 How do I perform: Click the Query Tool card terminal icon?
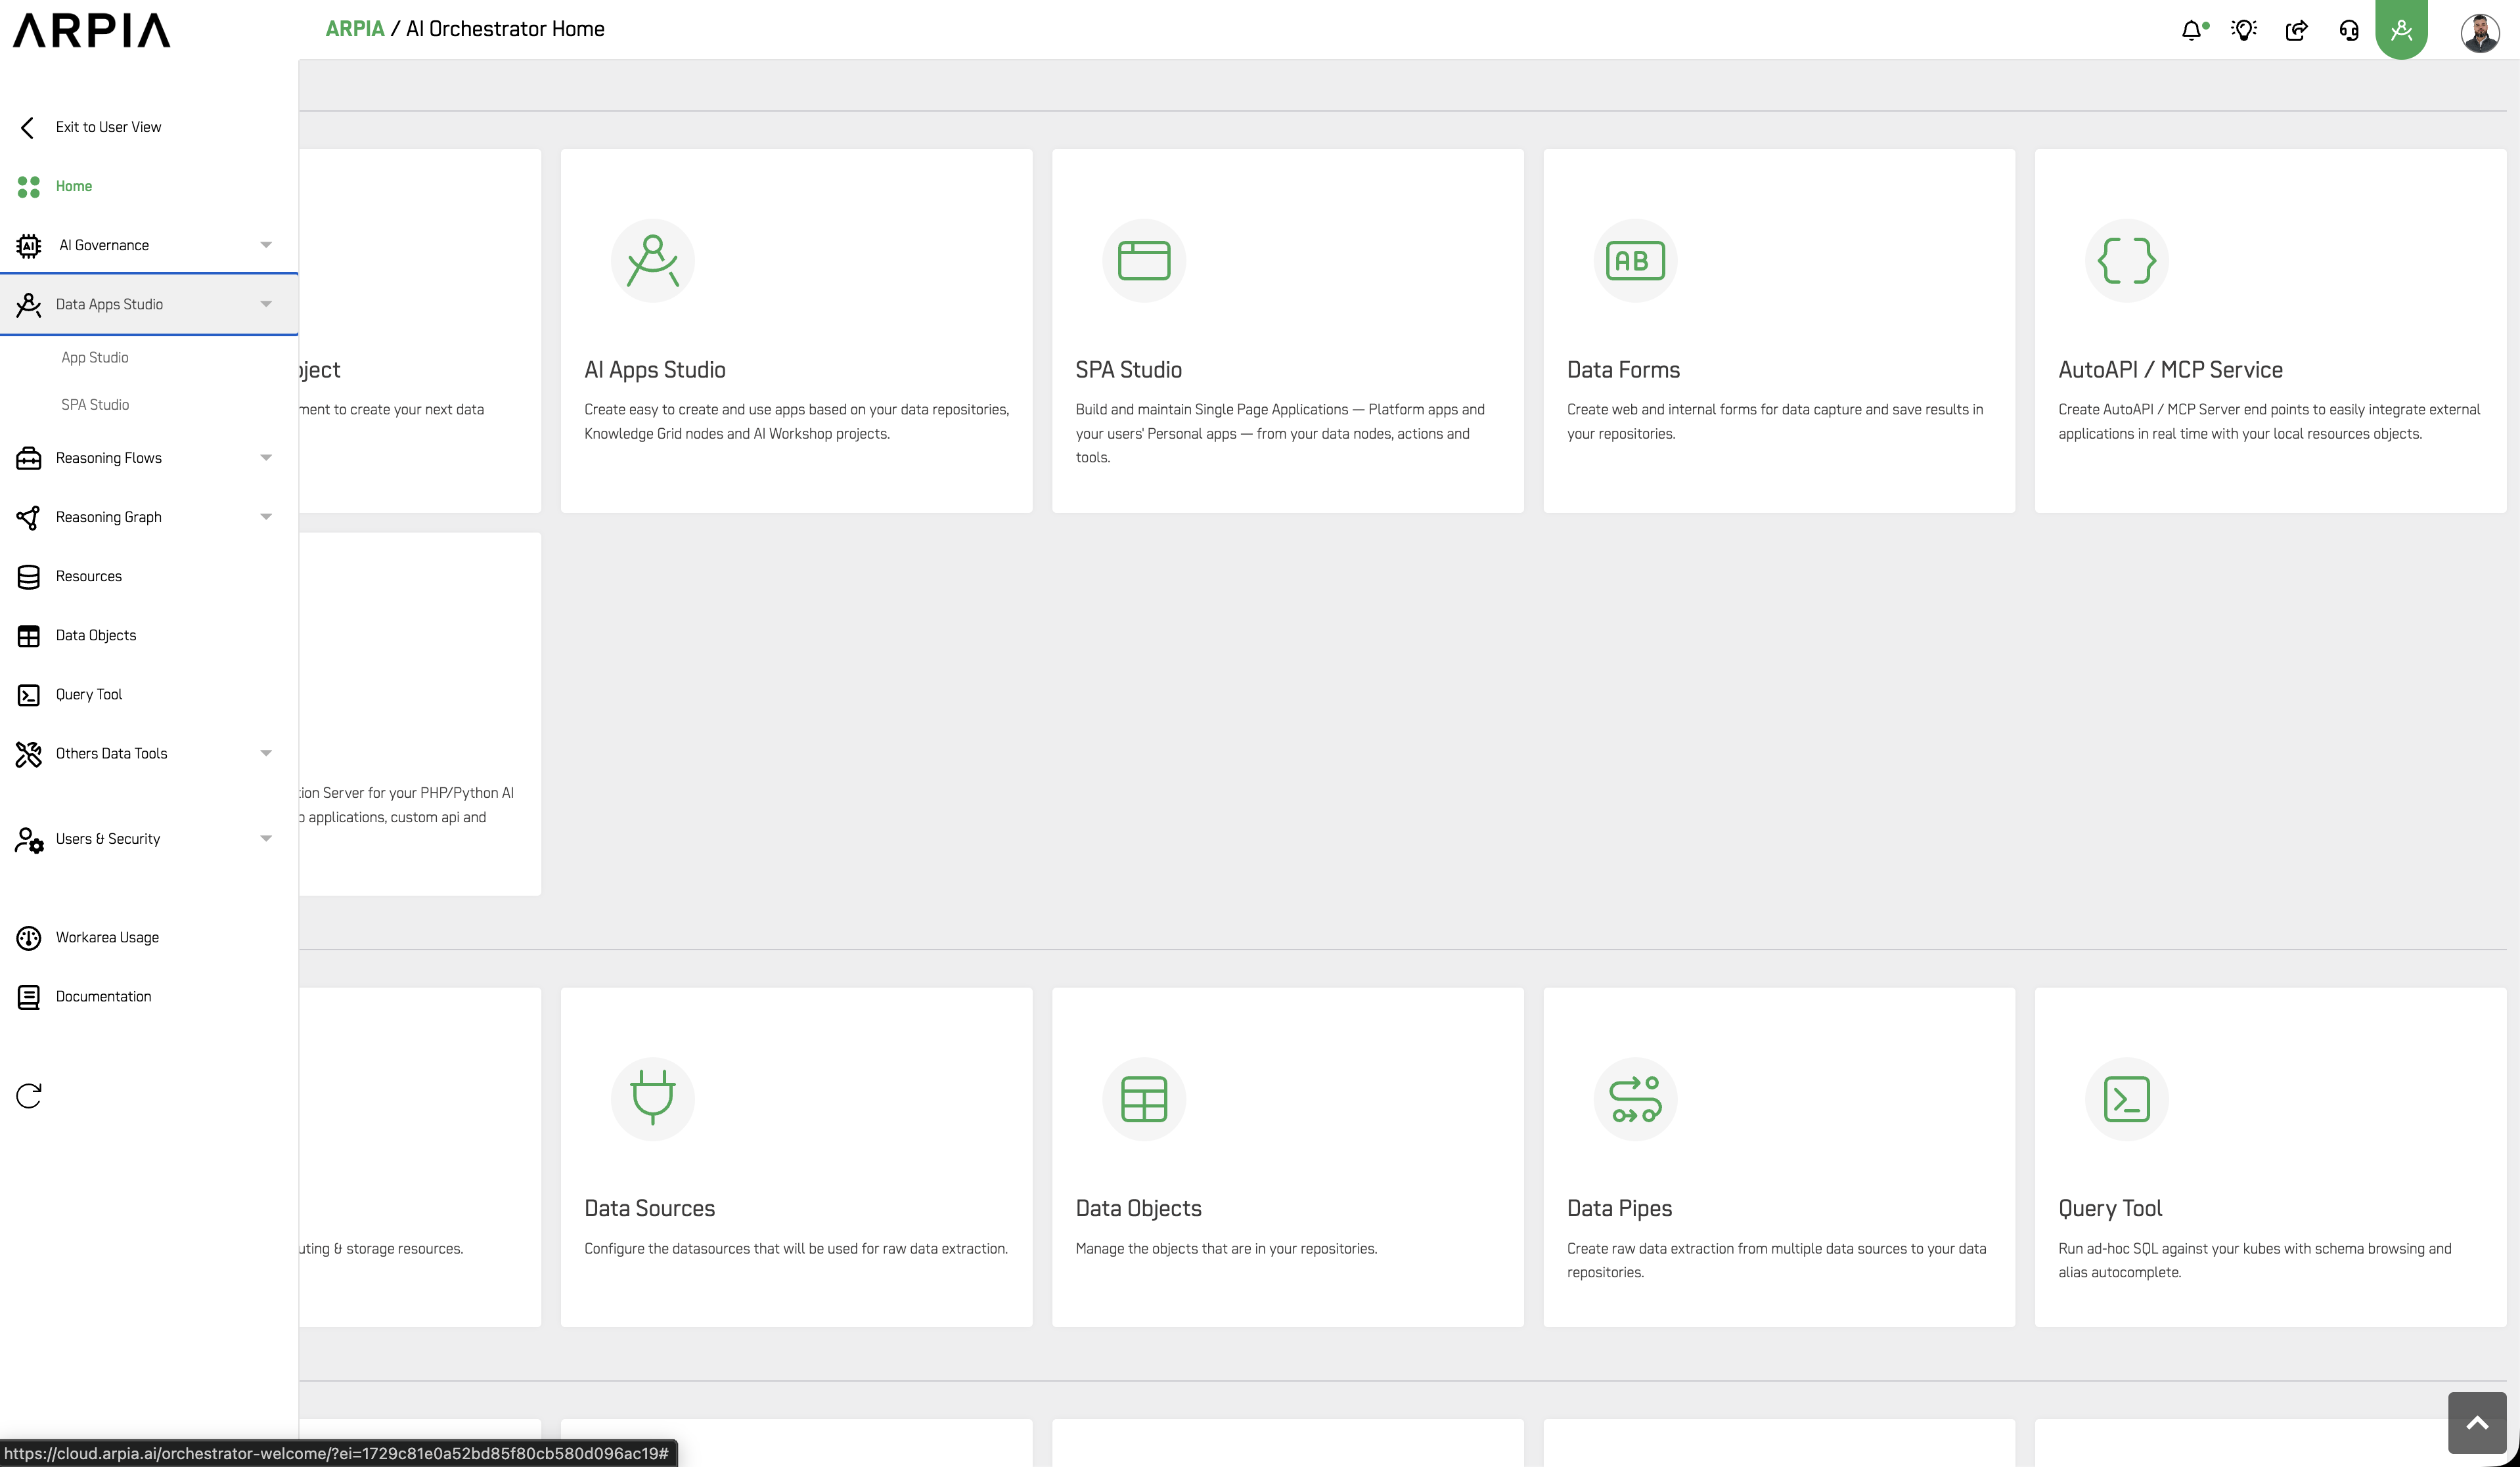pos(2126,1098)
